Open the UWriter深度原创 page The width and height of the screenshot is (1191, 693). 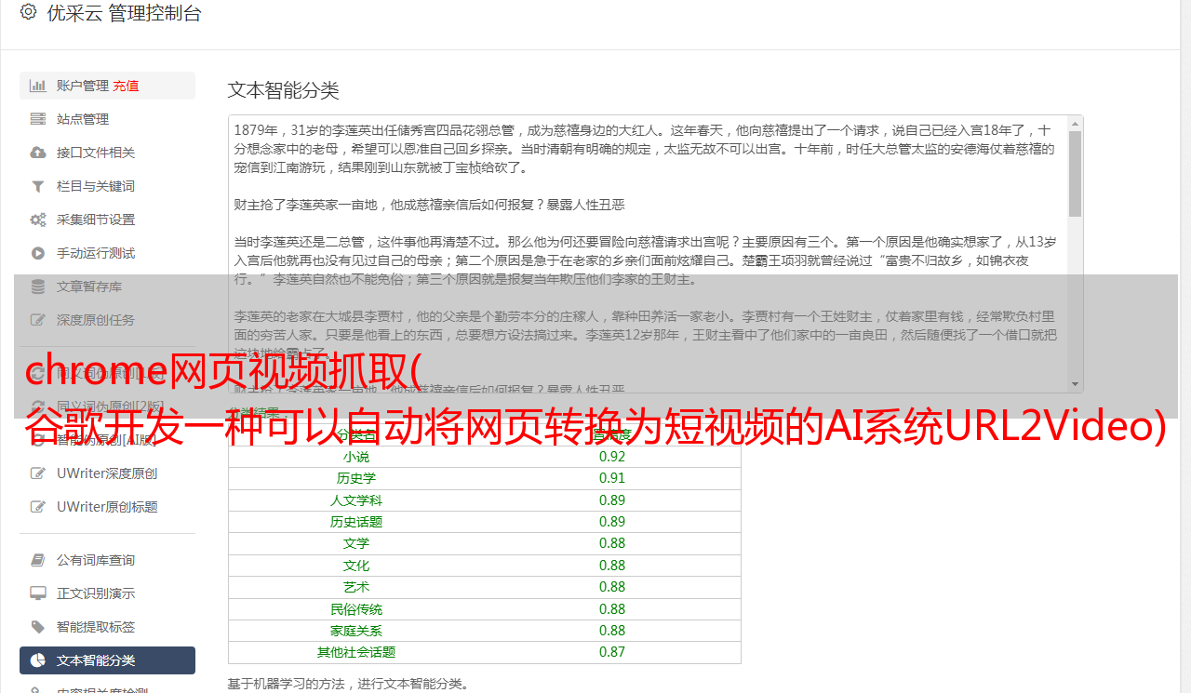point(107,473)
